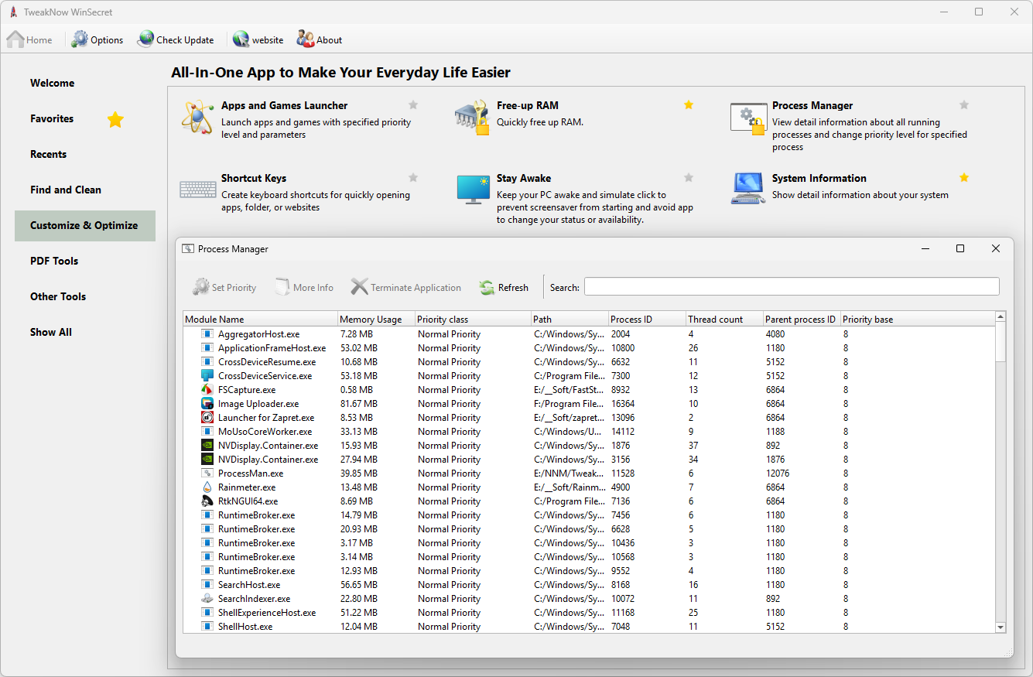Click the Rainmeter.exe droplet icon
The height and width of the screenshot is (677, 1033).
[207, 487]
